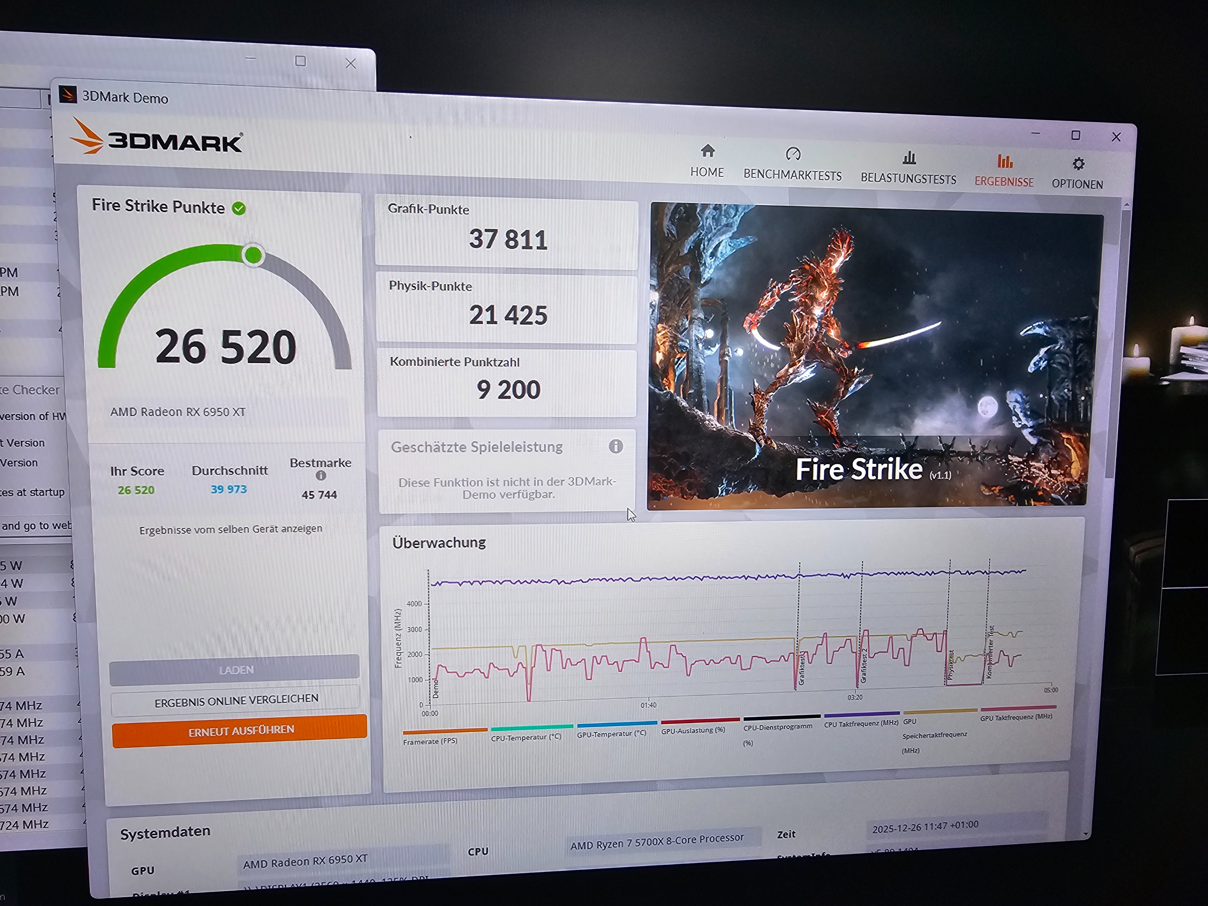The image size is (1208, 906).
Task: Open Belastungstests bar chart icon
Action: pyautogui.click(x=909, y=158)
